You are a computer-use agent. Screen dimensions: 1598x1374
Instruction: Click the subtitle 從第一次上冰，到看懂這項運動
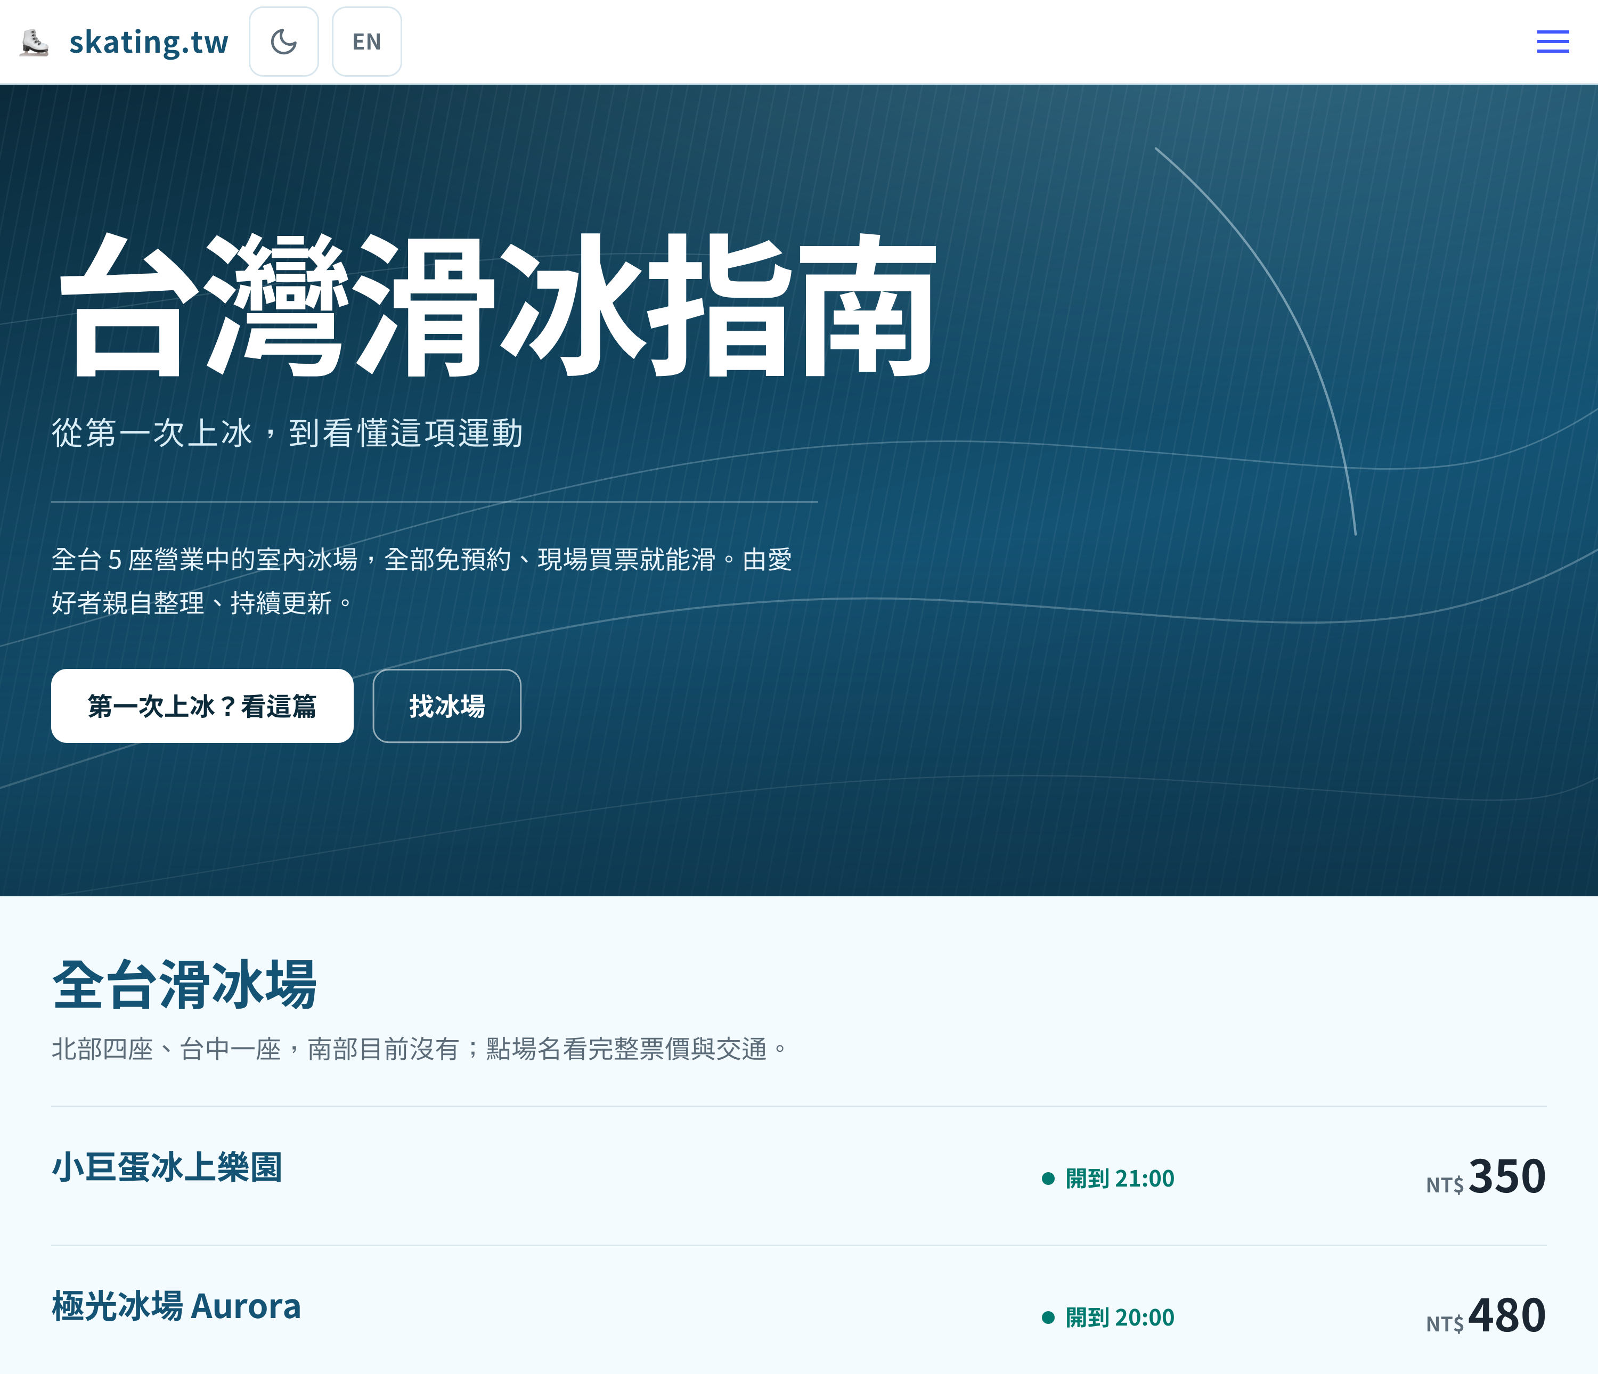pyautogui.click(x=288, y=432)
